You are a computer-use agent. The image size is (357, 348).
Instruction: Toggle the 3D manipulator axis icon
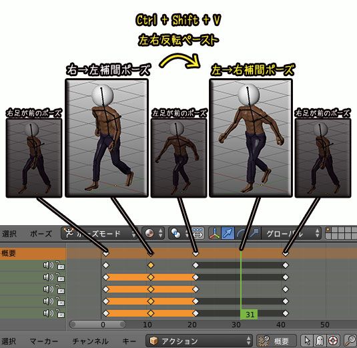click(x=215, y=233)
